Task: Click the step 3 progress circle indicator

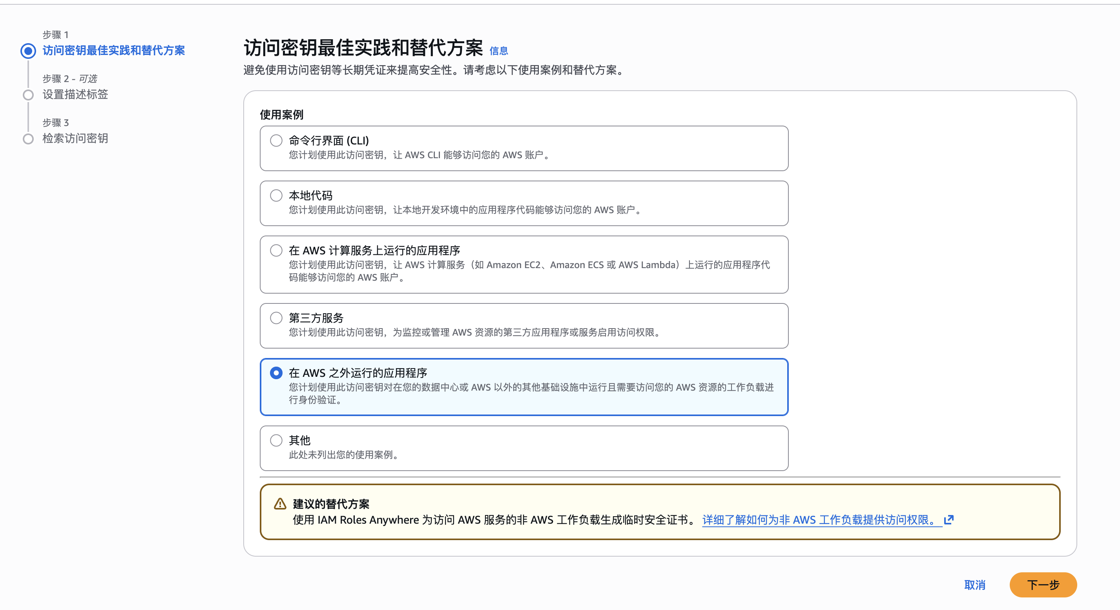Action: tap(28, 139)
